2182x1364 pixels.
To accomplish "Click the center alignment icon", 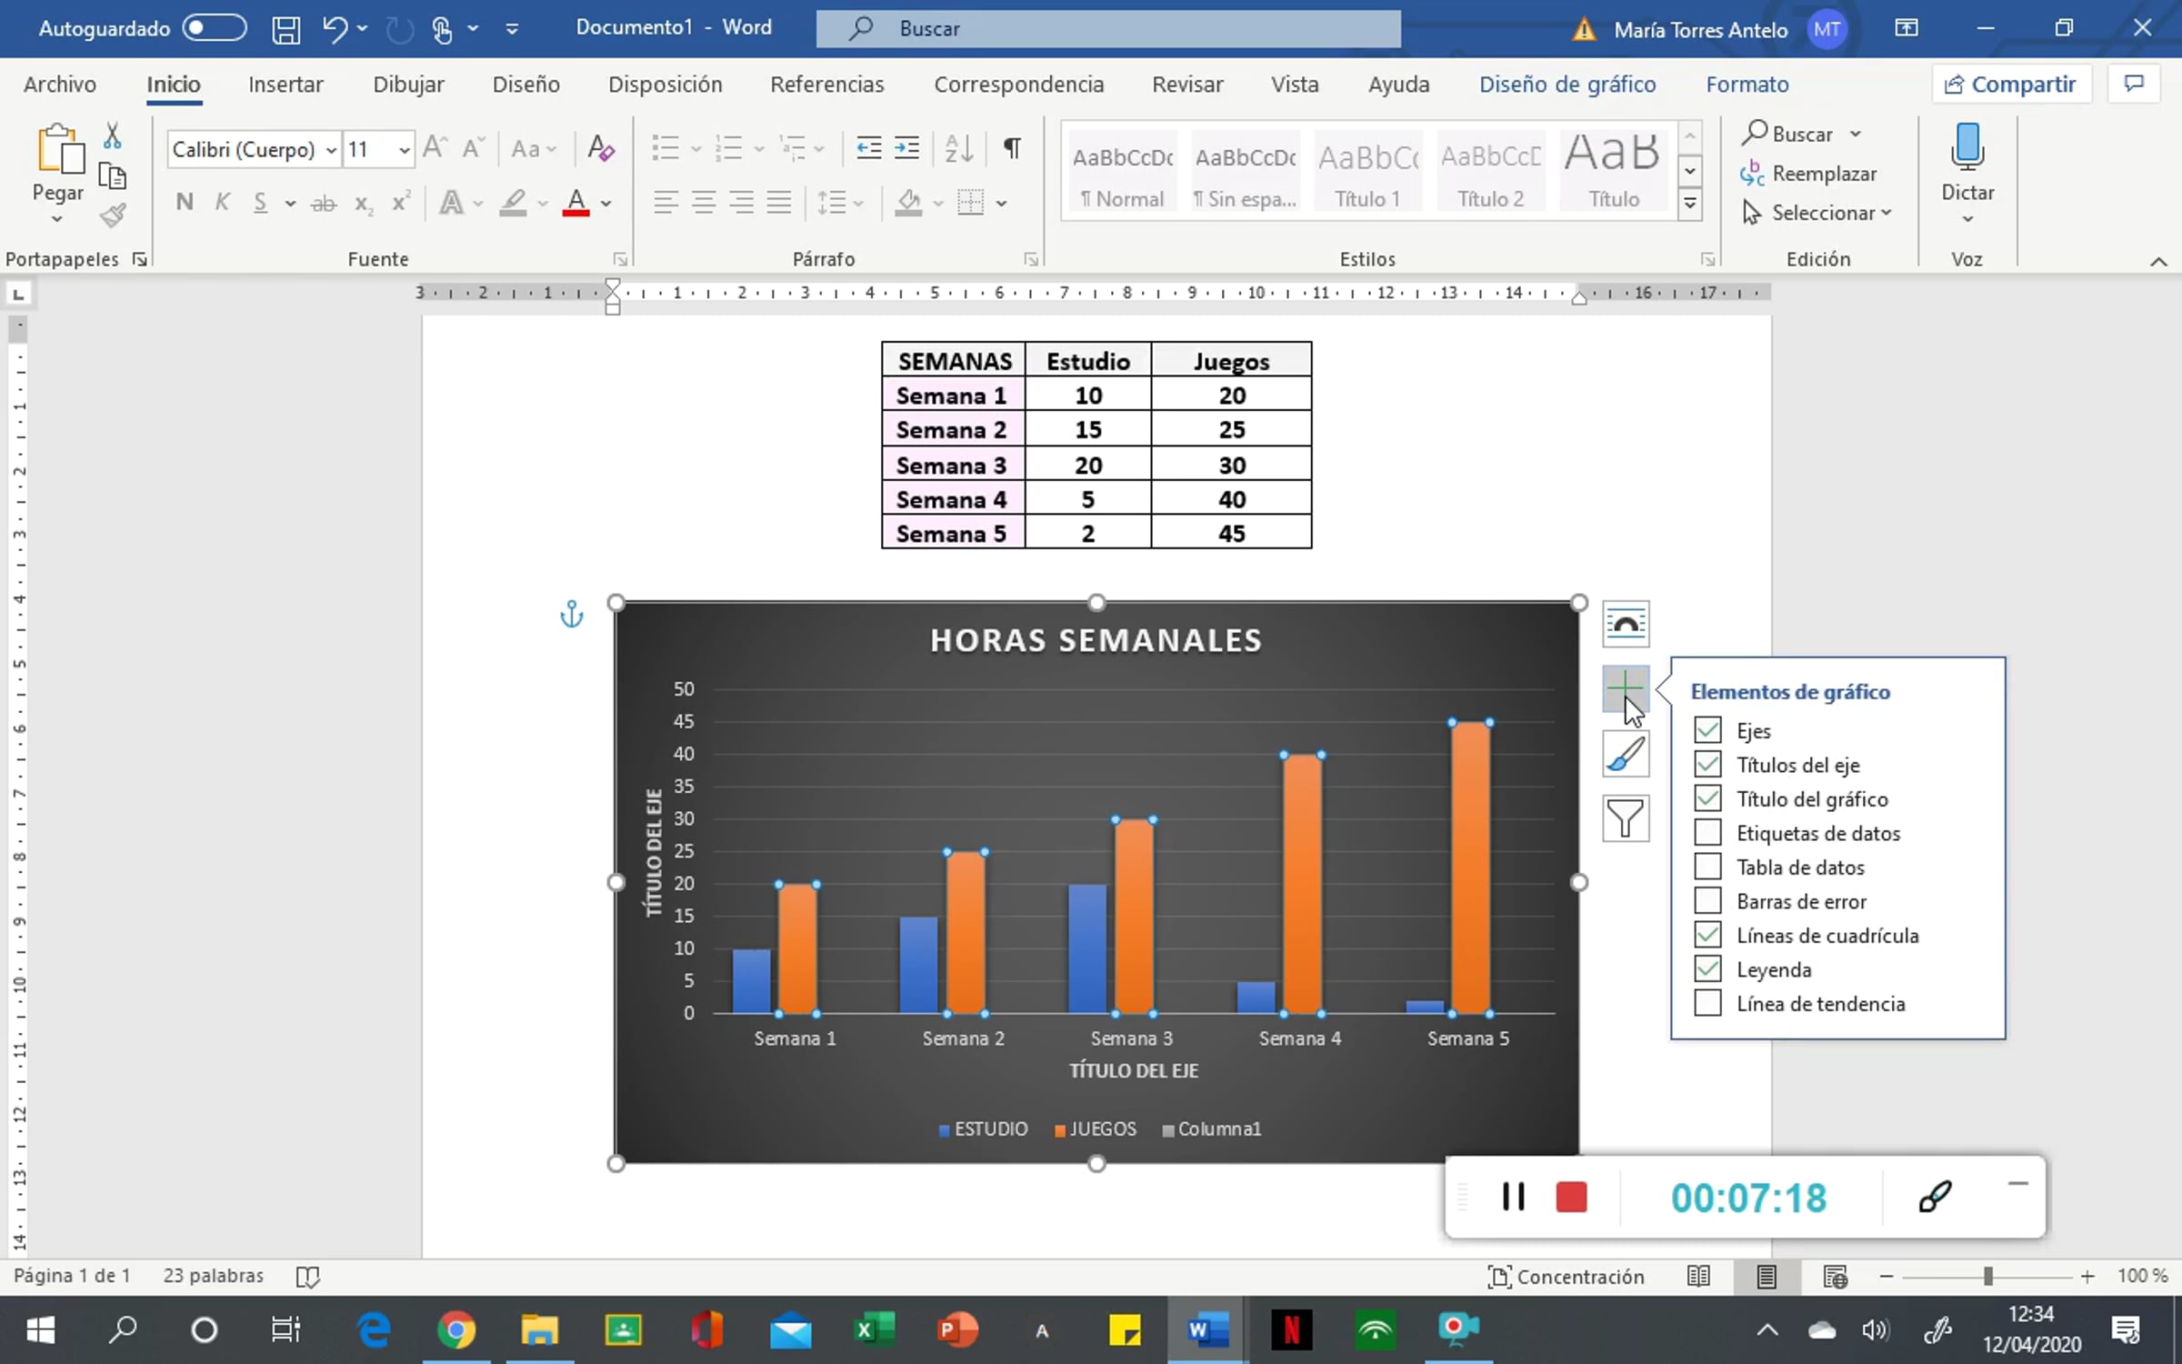I will click(704, 202).
